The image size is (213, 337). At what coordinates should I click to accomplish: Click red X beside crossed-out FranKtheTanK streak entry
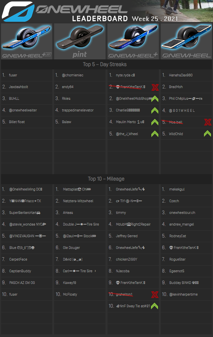[154, 87]
